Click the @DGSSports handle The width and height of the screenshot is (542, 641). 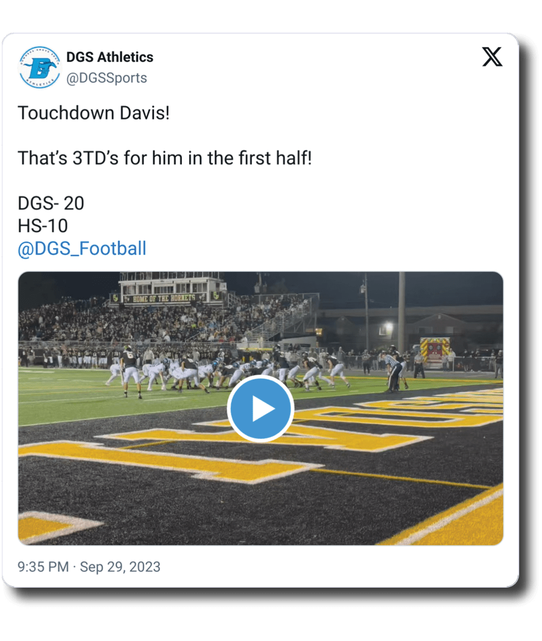pyautogui.click(x=106, y=78)
